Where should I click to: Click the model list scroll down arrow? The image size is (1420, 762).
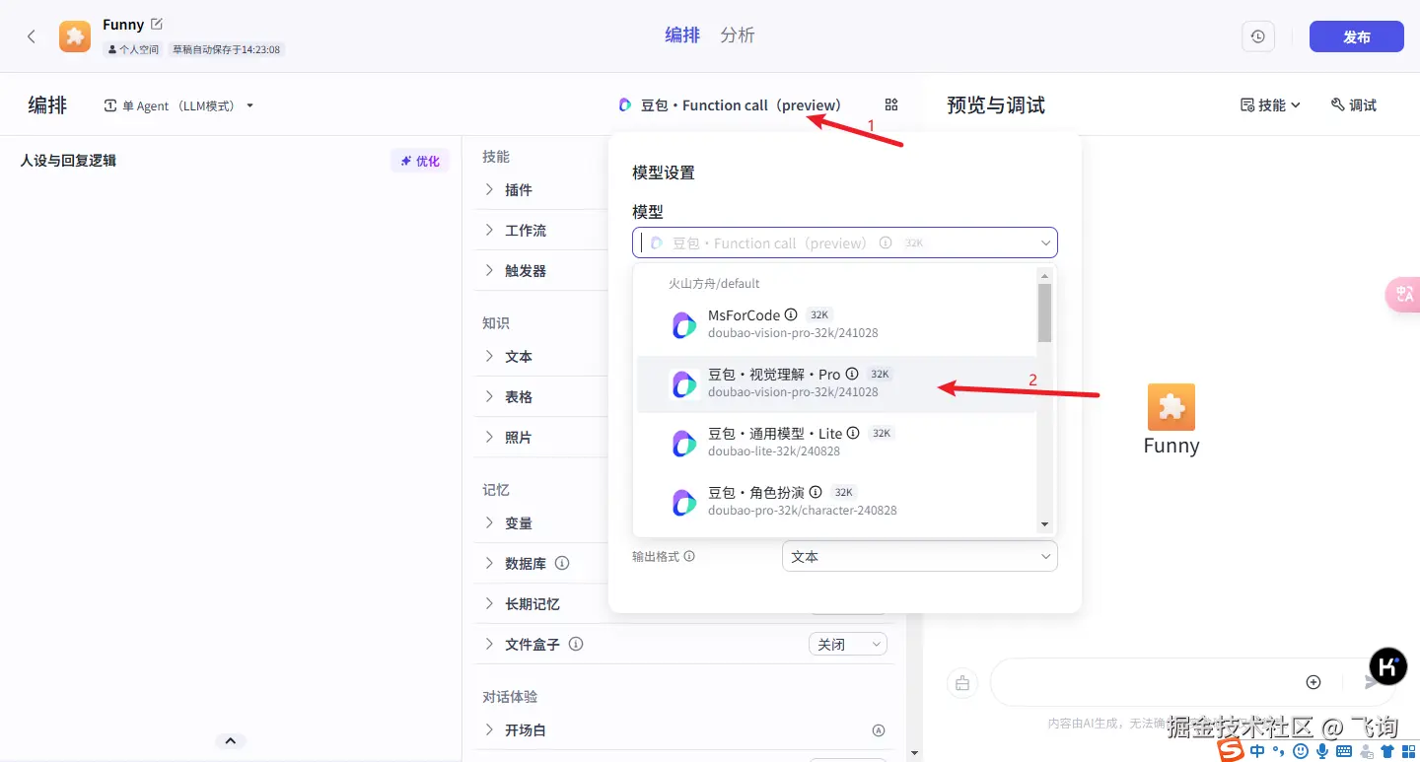click(1044, 525)
